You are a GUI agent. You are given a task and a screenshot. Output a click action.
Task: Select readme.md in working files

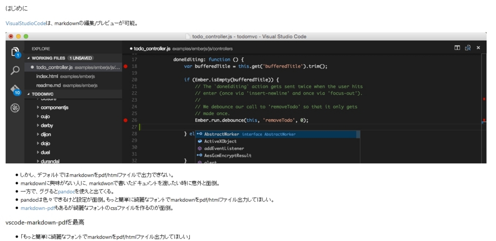(x=74, y=85)
